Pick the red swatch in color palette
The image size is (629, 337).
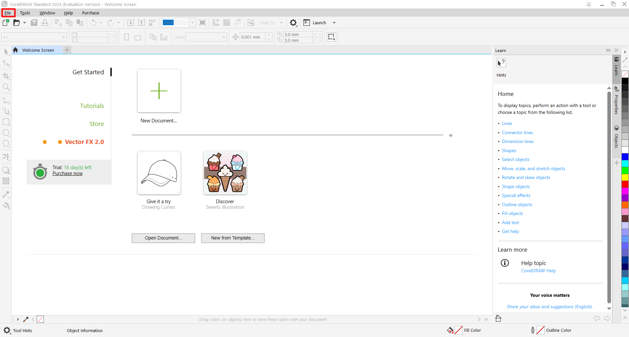click(x=625, y=185)
